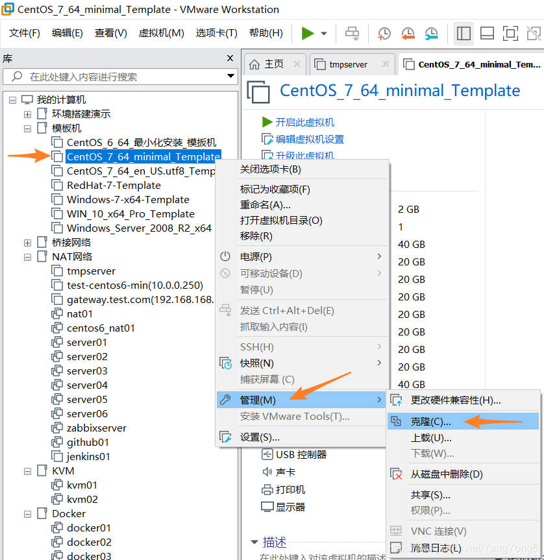544x560 pixels.
Task: Collapse the 我的计算机 tree node
Action: click(12, 100)
